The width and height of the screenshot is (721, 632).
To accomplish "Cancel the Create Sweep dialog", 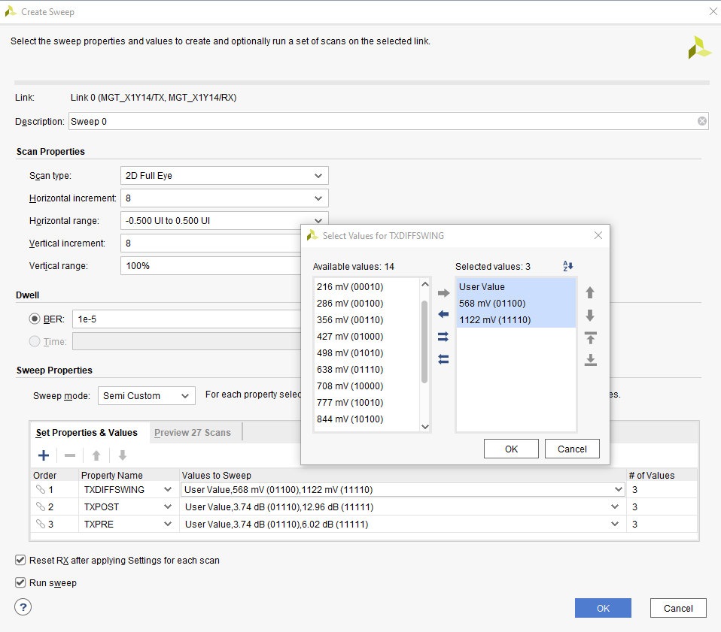I will tap(678, 607).
